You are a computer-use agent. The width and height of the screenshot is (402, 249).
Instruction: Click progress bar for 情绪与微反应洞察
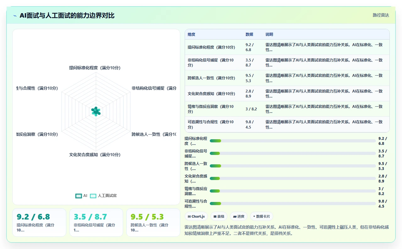293,191
